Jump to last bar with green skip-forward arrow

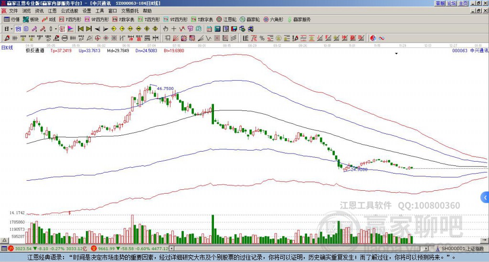[x=89, y=29]
